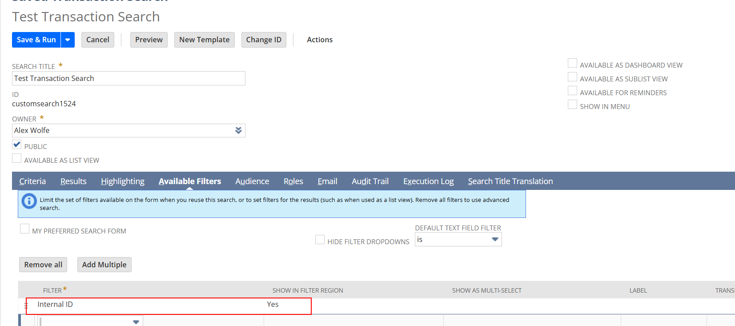
Task: Click into the Search Title text field
Action: (129, 78)
